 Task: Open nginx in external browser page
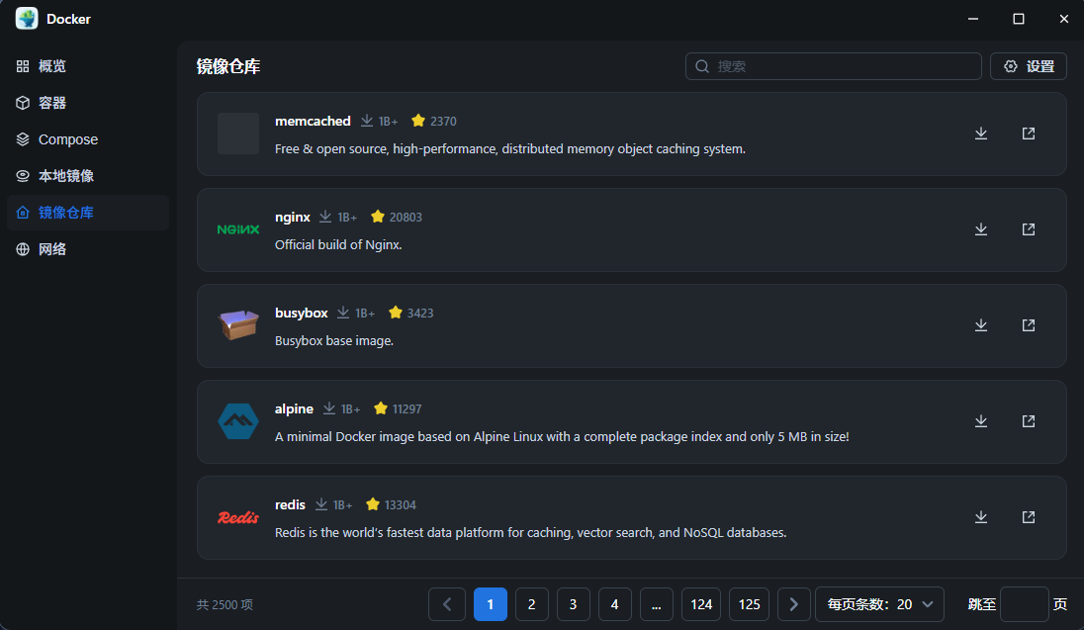point(1029,229)
